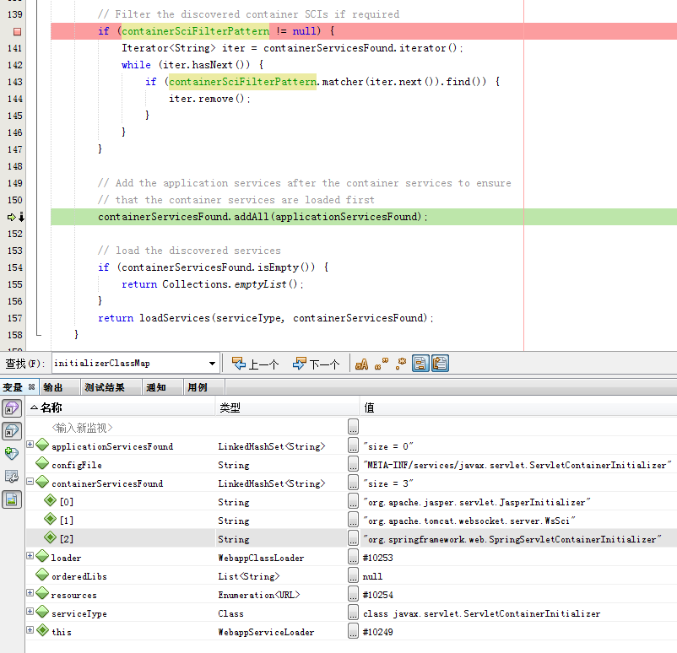Viewport: 677px width, 653px height.
Task: Click the formatter settings wrench sidebar icon
Action: (x=12, y=477)
